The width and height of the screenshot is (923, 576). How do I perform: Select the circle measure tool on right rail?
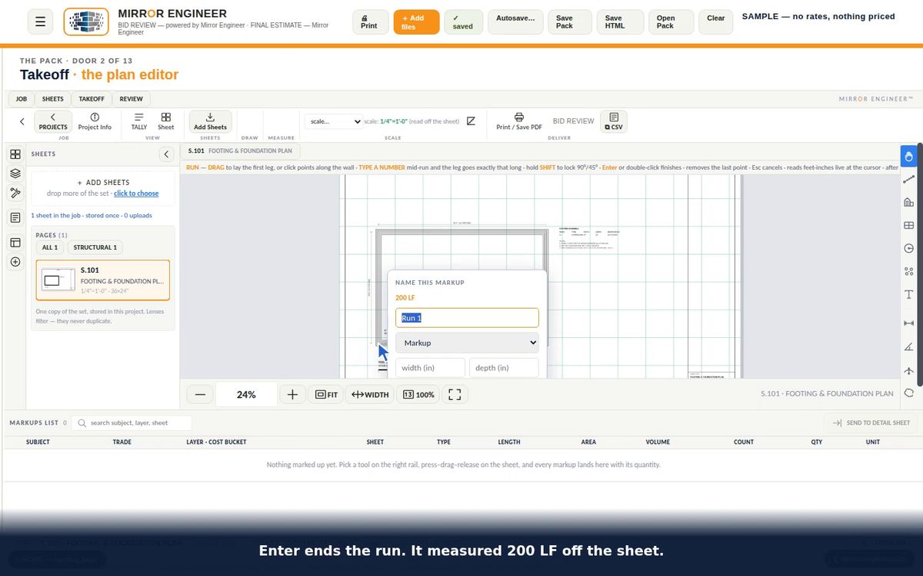click(x=908, y=248)
